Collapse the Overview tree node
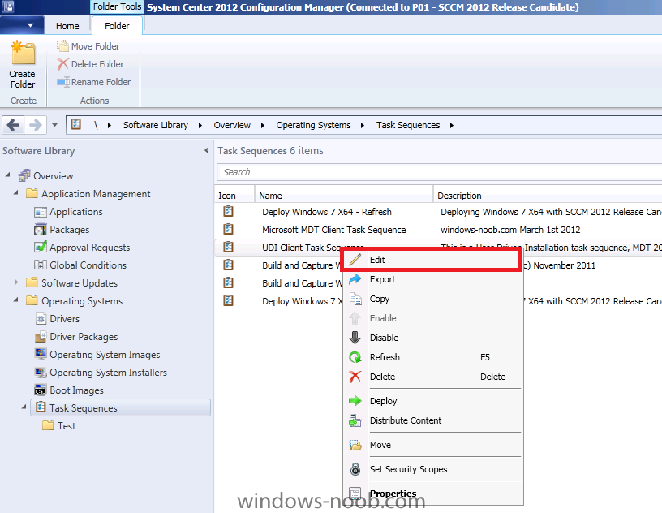The width and height of the screenshot is (662, 513). [x=7, y=175]
